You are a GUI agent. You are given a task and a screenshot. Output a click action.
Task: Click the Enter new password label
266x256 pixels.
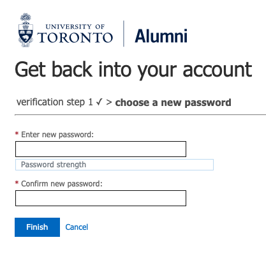pyautogui.click(x=57, y=135)
